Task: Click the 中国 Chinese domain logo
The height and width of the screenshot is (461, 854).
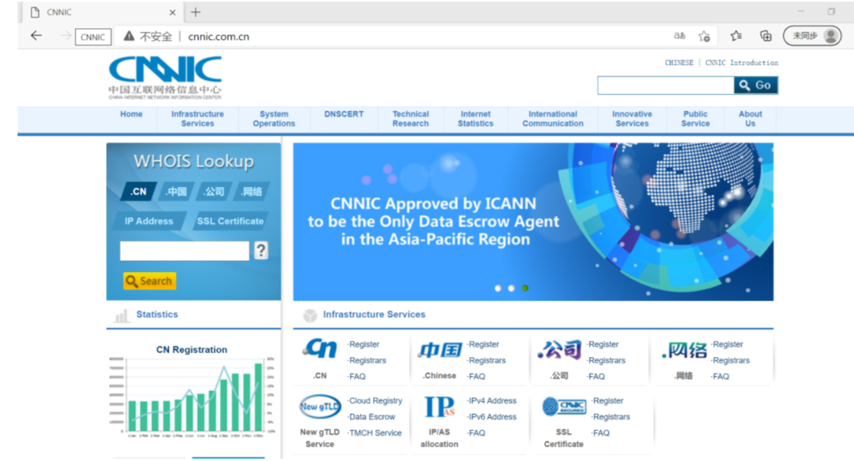Action: (x=440, y=350)
